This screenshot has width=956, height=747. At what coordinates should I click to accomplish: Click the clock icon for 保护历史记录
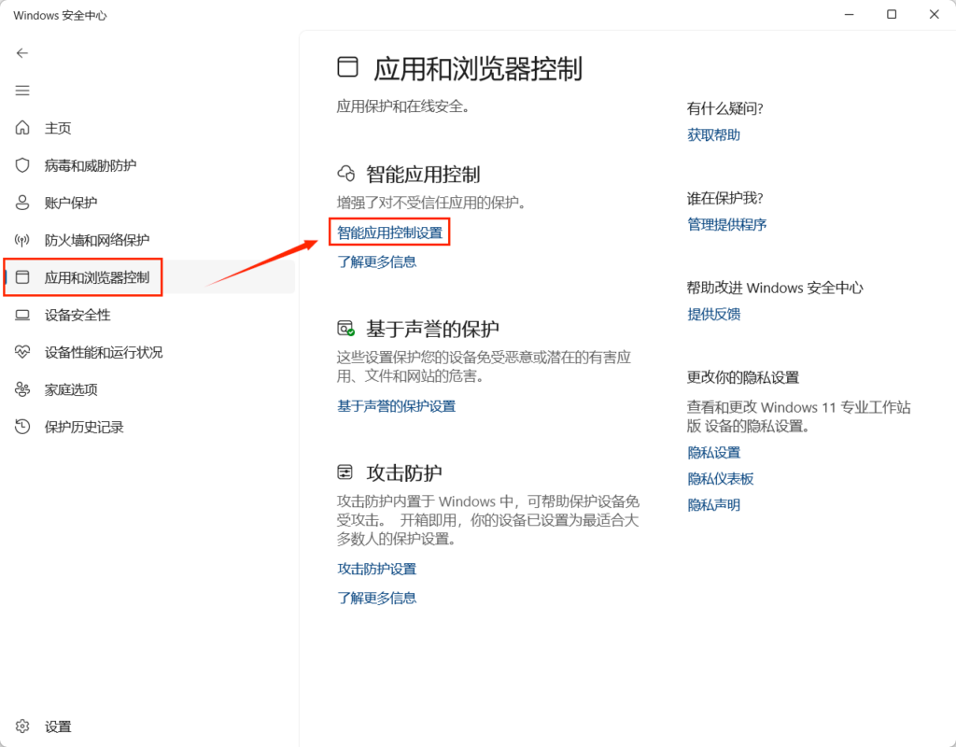(22, 427)
